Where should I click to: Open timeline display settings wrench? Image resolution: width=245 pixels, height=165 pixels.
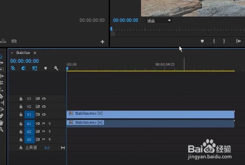56,68
